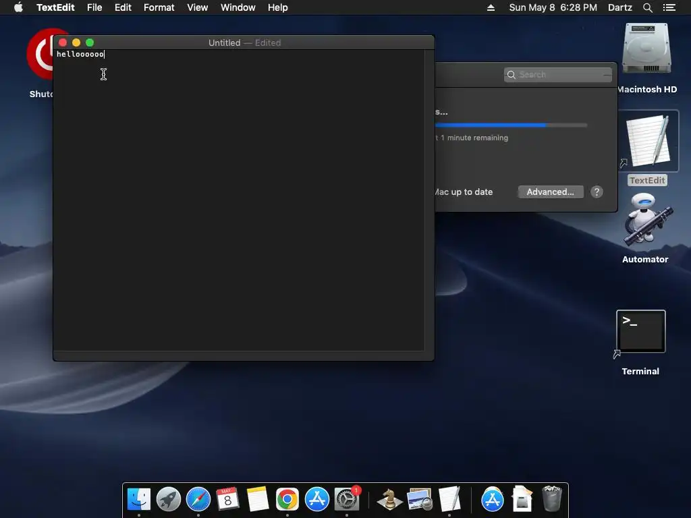Open Preview from the Dock
The image size is (691, 518).
[420, 499]
